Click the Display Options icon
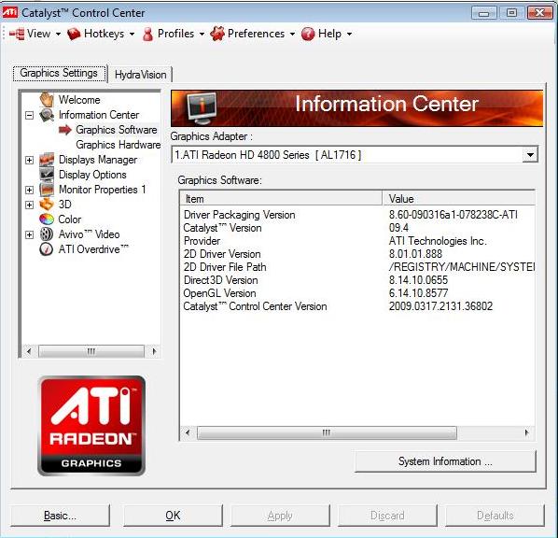Screen dimensions: 558x538 pyautogui.click(x=47, y=175)
